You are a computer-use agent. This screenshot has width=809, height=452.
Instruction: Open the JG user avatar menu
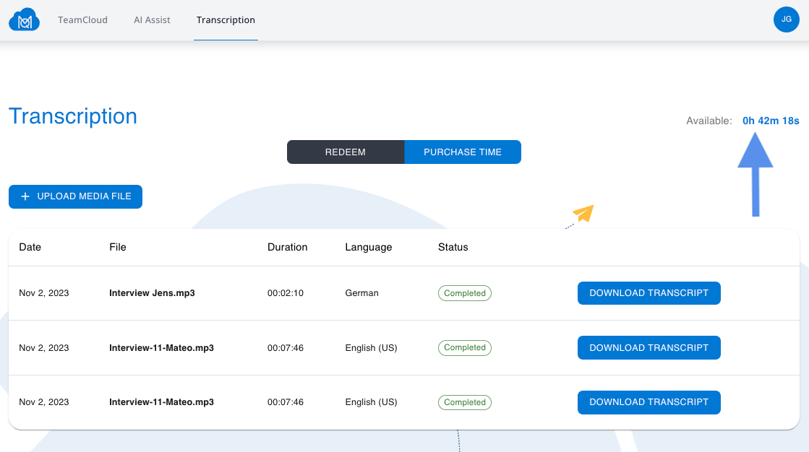786,19
